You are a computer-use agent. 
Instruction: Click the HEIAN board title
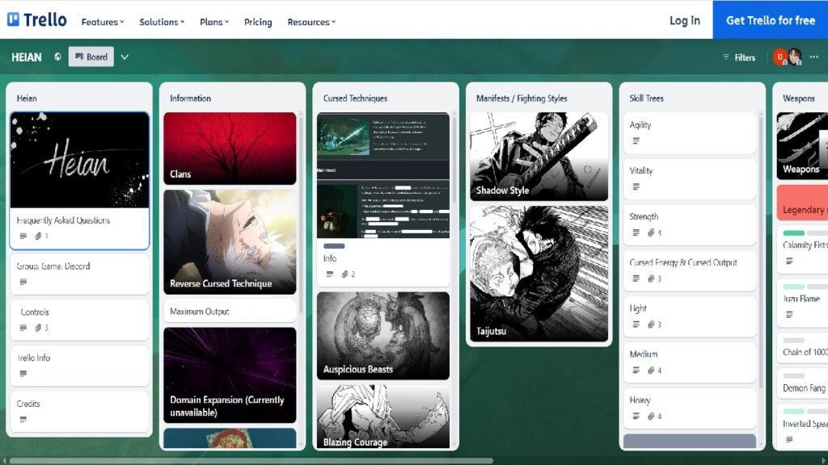(27, 57)
